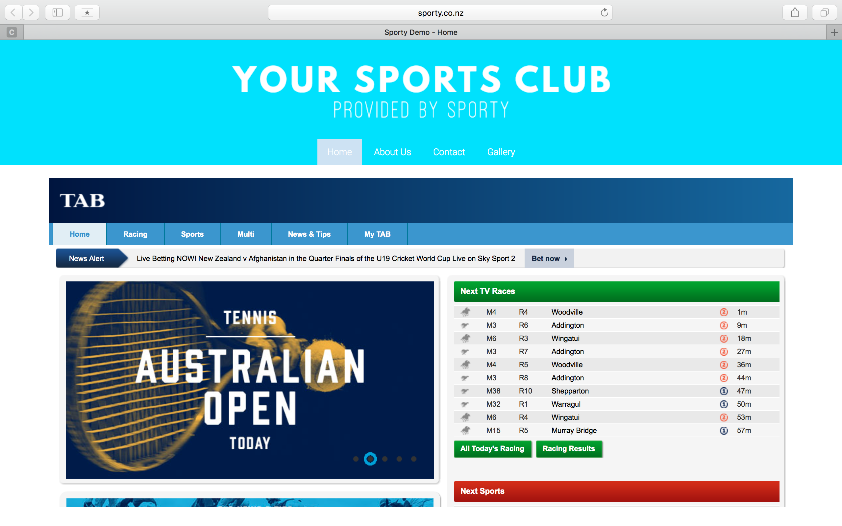Click the sporty.co.nz address bar
The image size is (842, 526).
(x=440, y=13)
